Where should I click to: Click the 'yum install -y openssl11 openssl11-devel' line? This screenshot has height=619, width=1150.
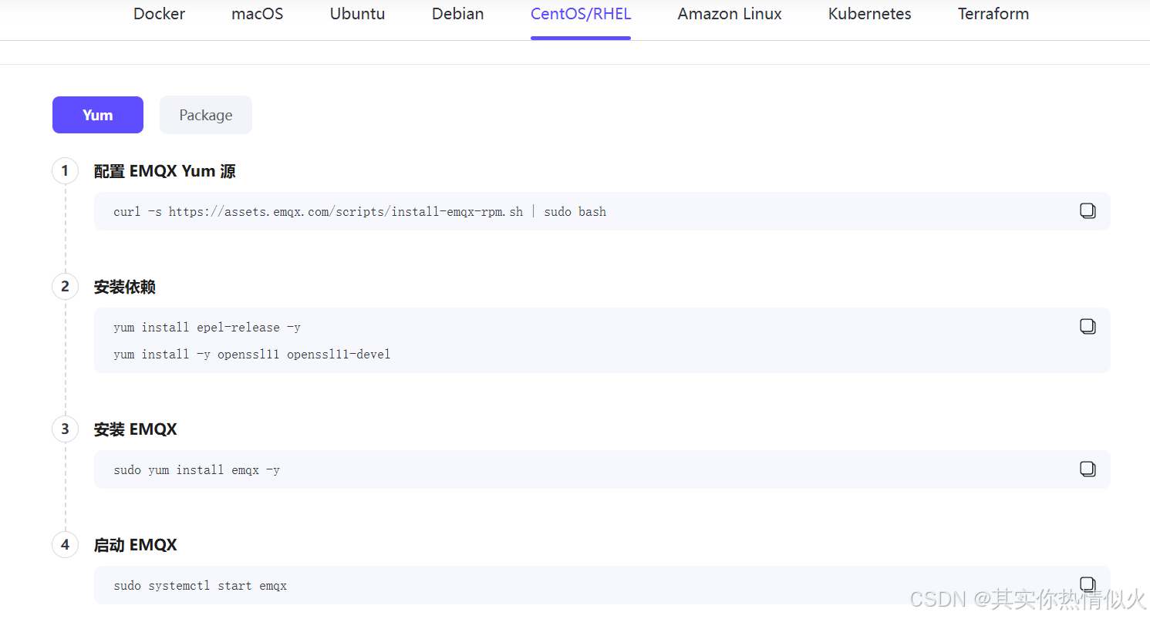pos(251,355)
